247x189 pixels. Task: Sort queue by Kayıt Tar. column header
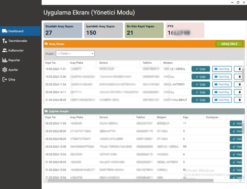pyautogui.click(x=51, y=63)
